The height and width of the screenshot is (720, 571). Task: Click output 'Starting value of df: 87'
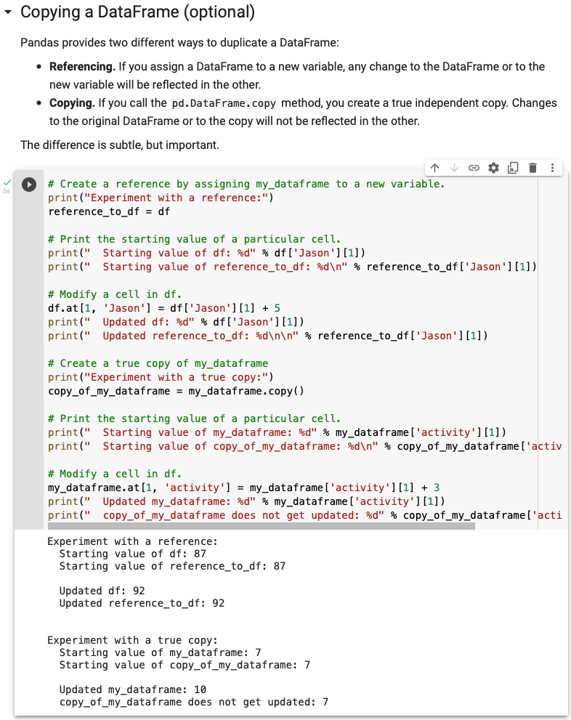[x=133, y=554]
